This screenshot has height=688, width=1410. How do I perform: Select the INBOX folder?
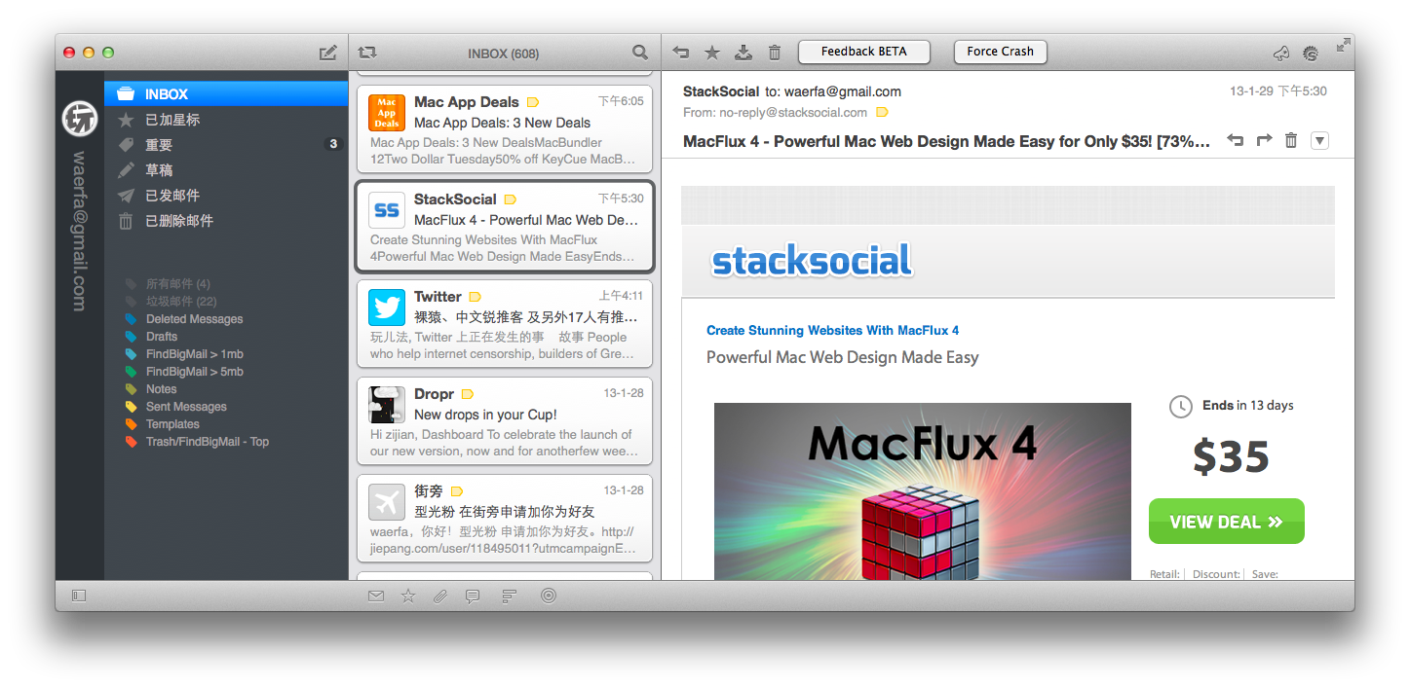226,94
